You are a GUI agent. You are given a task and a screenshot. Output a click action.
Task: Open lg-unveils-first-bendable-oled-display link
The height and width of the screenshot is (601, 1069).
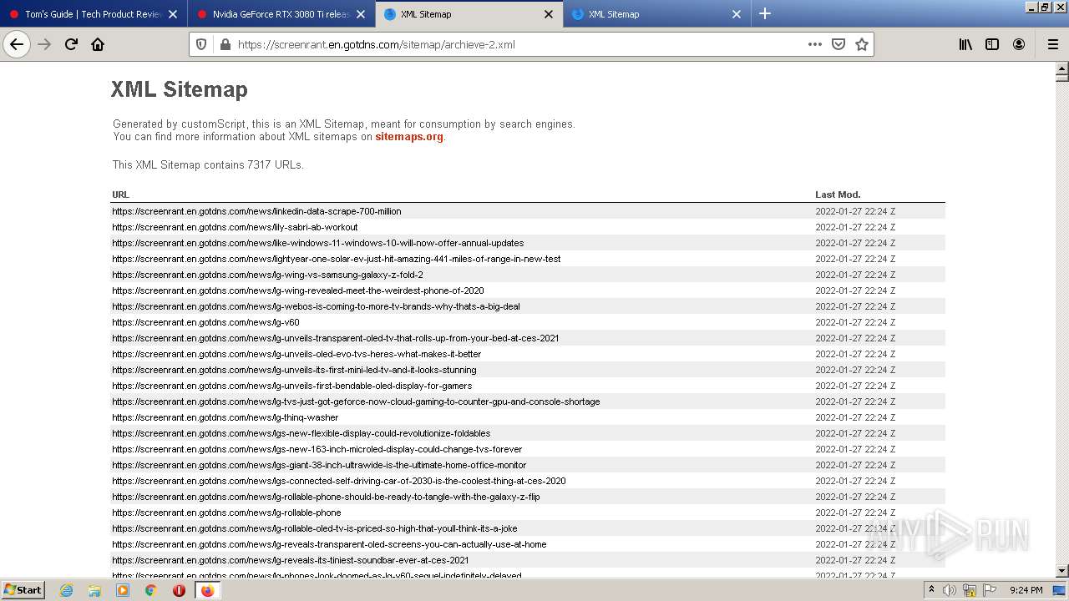point(292,386)
